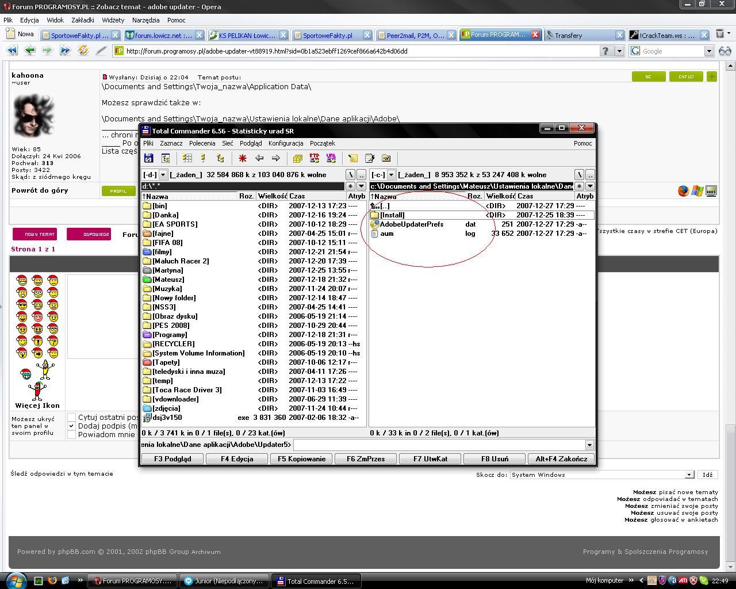Click the Firefox icon in the forum post footer

(x=683, y=191)
